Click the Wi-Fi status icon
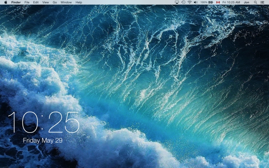Image resolution: width=269 pixels, height=168 pixels. tap(189, 2)
